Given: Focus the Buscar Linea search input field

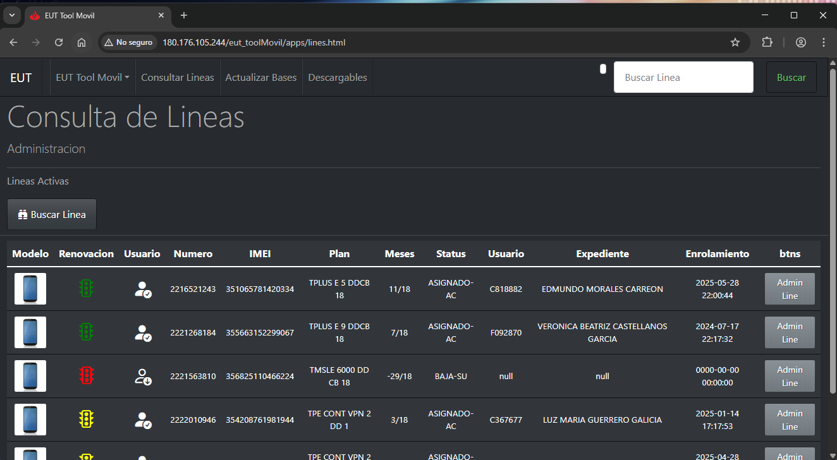Looking at the screenshot, I should click(683, 77).
